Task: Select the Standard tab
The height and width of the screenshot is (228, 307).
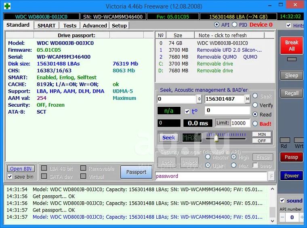Action: click(18, 25)
